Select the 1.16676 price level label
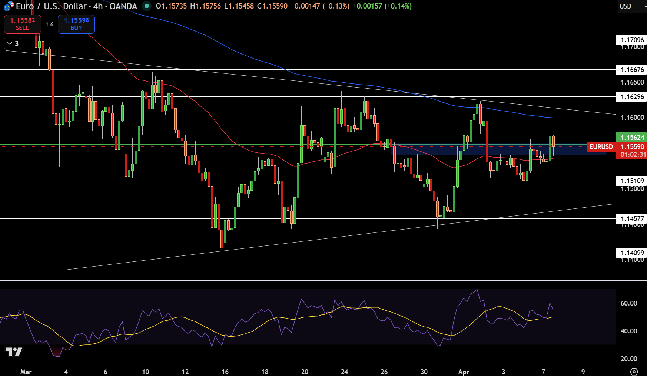 (631, 69)
